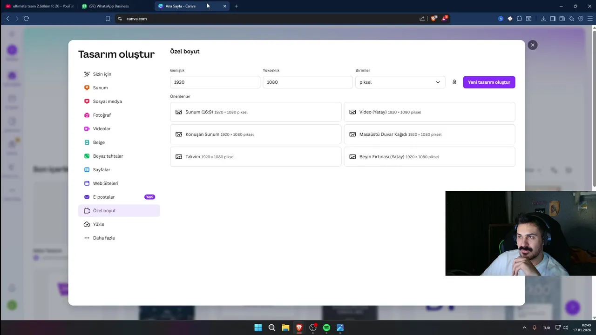Select the Takvim size suggestion
Viewport: 596px width, 335px height.
click(x=256, y=157)
